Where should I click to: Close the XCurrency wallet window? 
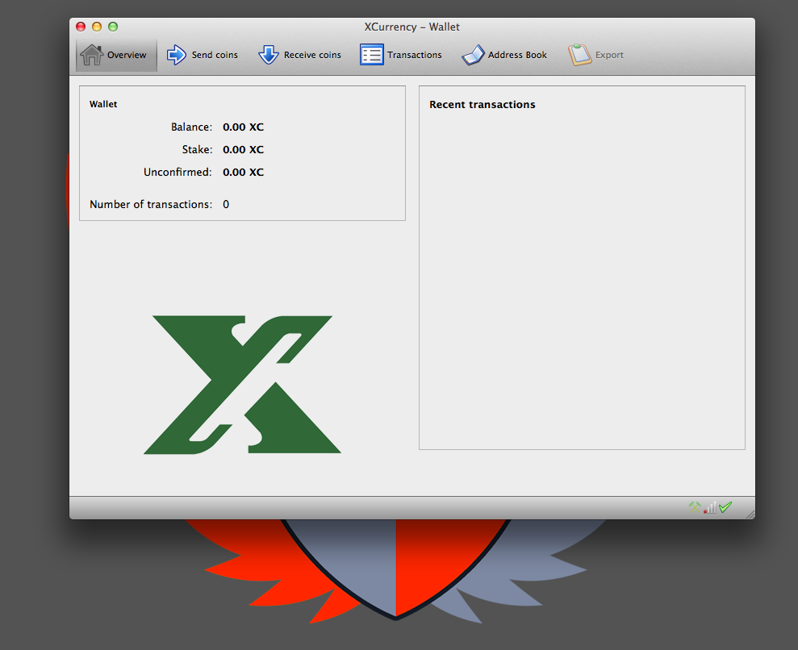pyautogui.click(x=81, y=27)
